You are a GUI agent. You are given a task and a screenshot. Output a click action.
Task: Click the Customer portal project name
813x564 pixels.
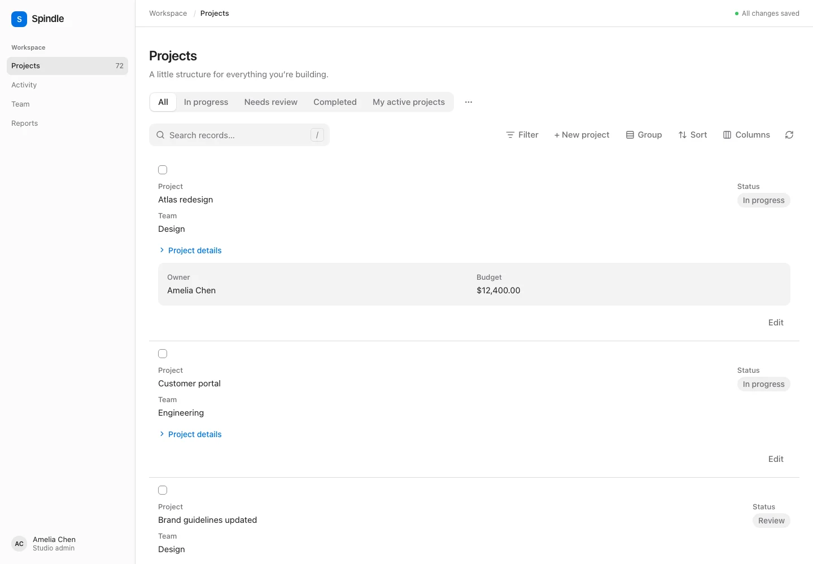click(189, 384)
